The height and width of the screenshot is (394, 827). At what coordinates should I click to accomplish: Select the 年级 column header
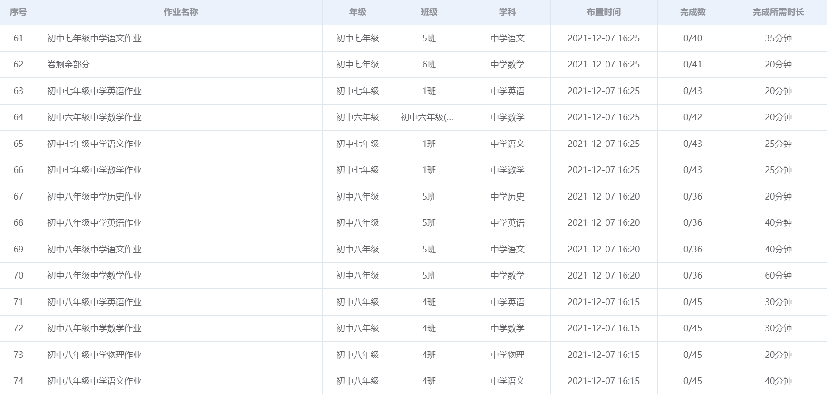click(x=357, y=12)
